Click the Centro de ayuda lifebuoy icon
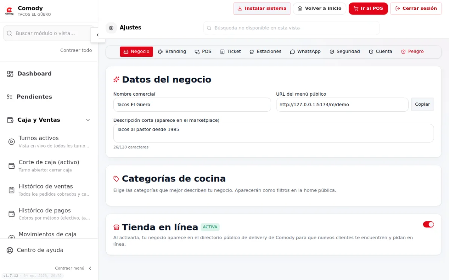The height and width of the screenshot is (280, 449). pyautogui.click(x=10, y=250)
